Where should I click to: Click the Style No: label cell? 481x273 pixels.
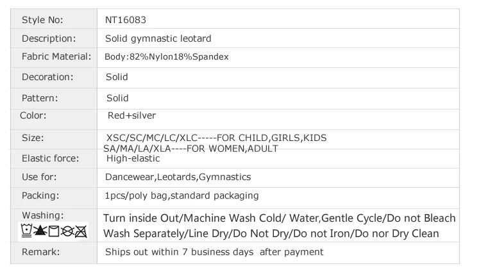coord(54,19)
